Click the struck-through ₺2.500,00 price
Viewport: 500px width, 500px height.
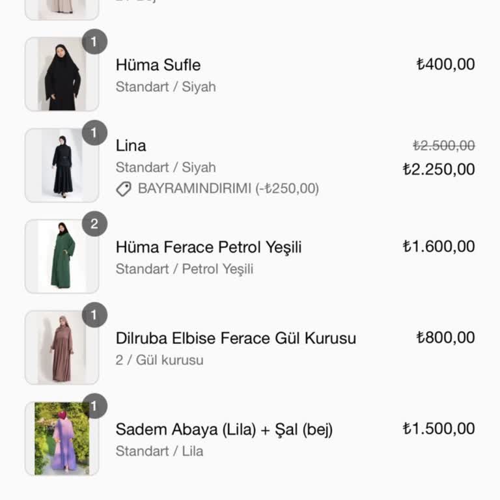(443, 146)
